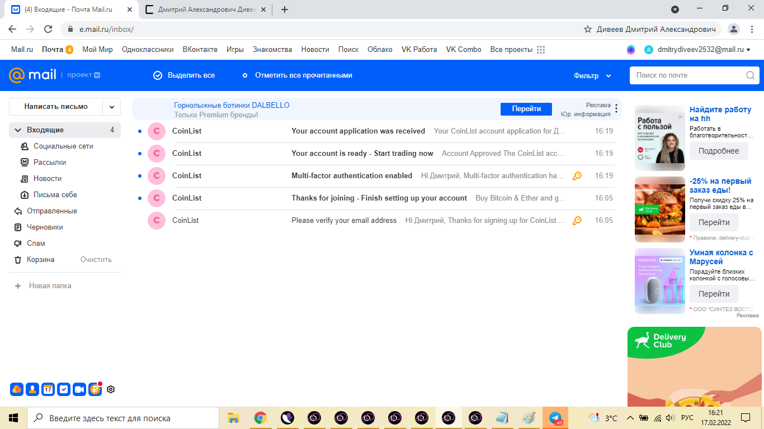Click Очистить next to Корзина
The image size is (764, 429).
click(96, 260)
